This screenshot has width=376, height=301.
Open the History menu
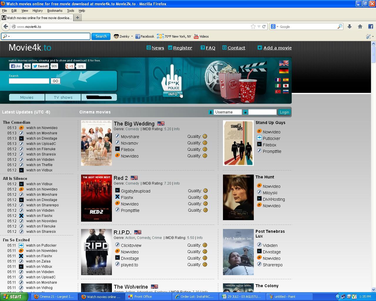coord(37,11)
